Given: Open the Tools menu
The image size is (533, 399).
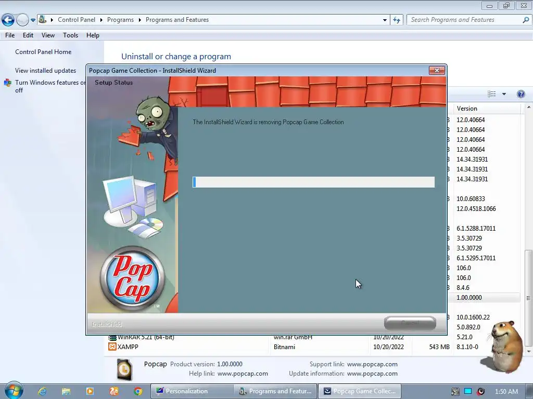Looking at the screenshot, I should click(x=70, y=35).
